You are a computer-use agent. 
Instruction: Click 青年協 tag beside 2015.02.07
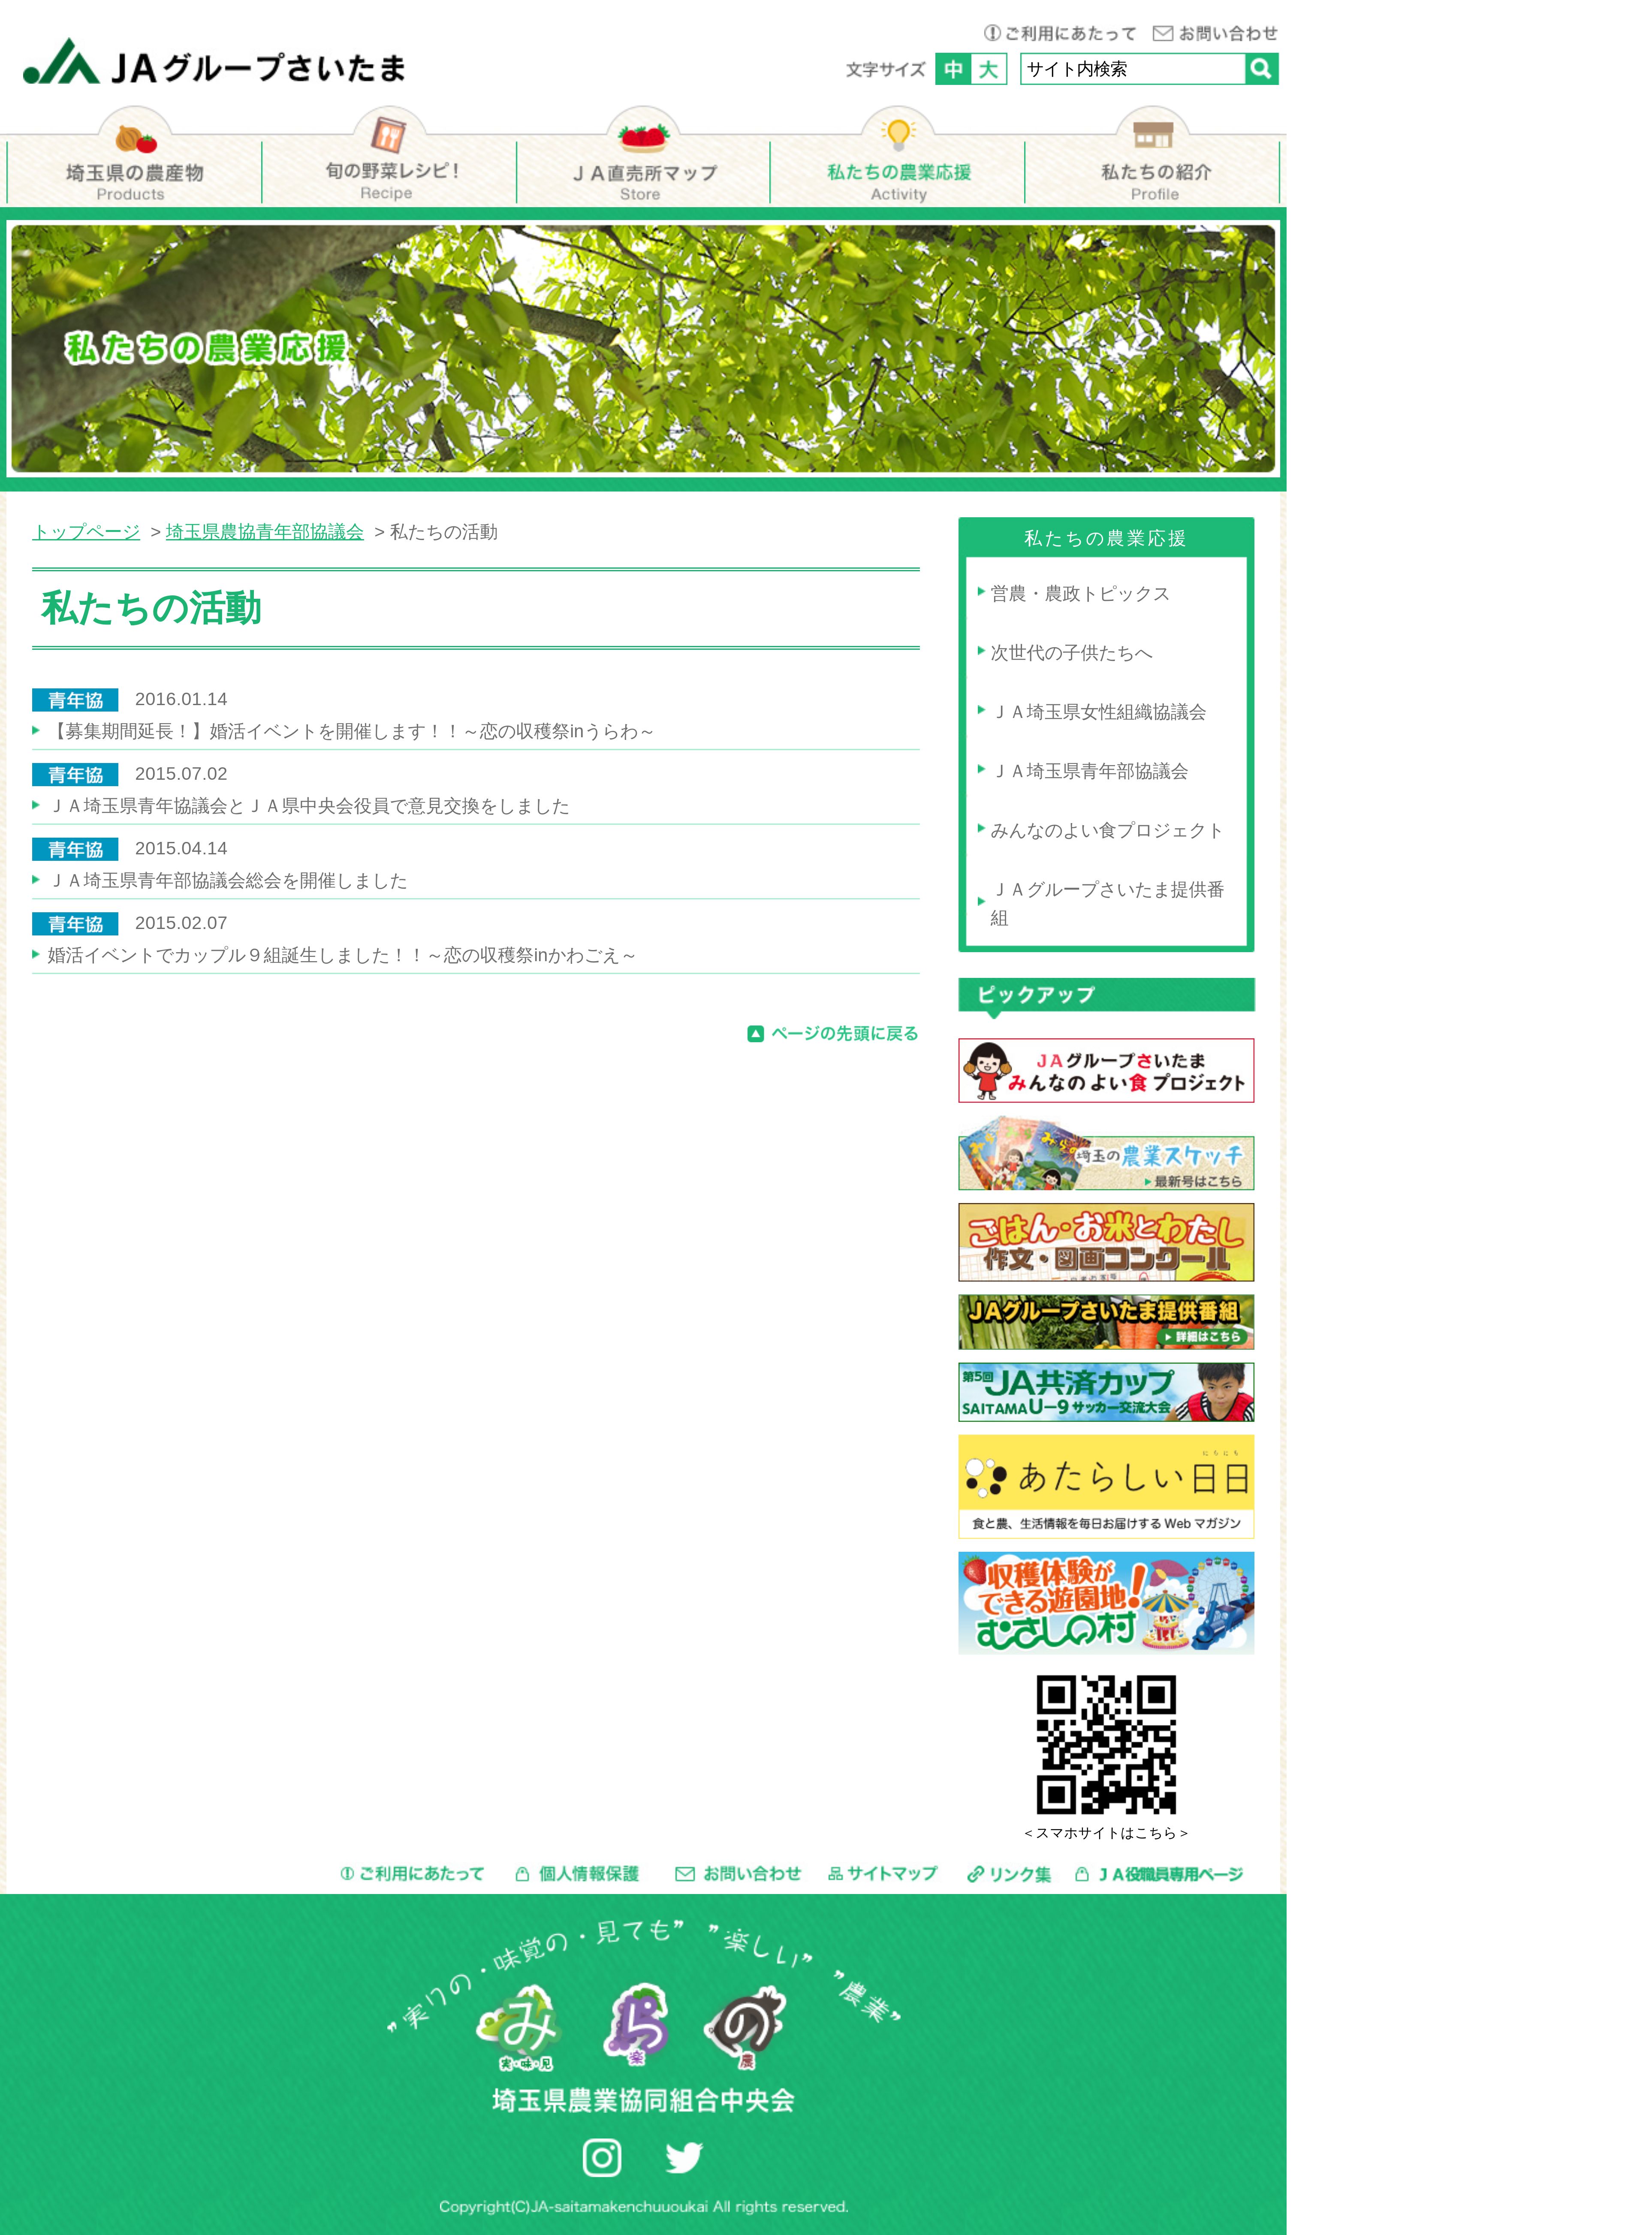click(x=75, y=924)
